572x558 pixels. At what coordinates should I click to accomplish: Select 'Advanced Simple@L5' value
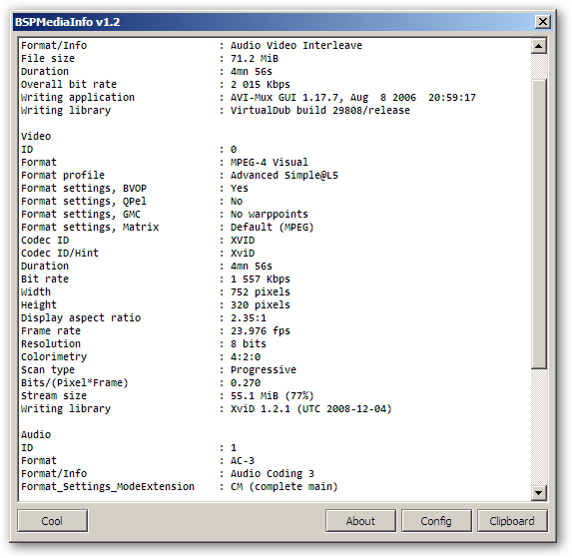pos(285,176)
